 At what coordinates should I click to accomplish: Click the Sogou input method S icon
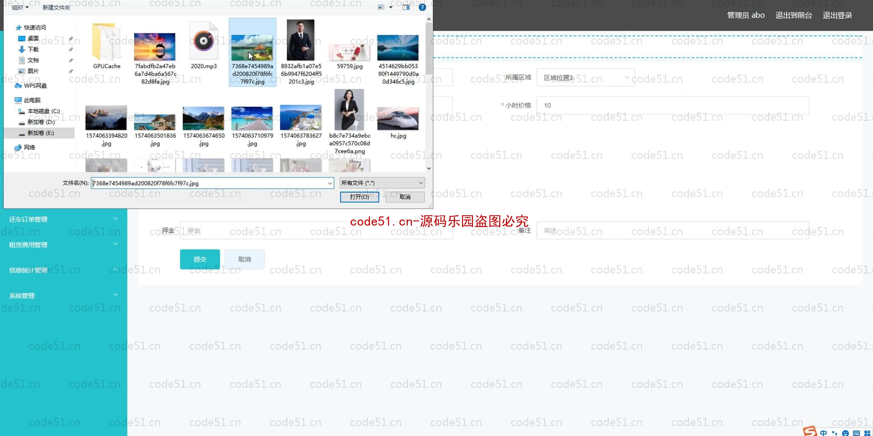click(x=810, y=431)
